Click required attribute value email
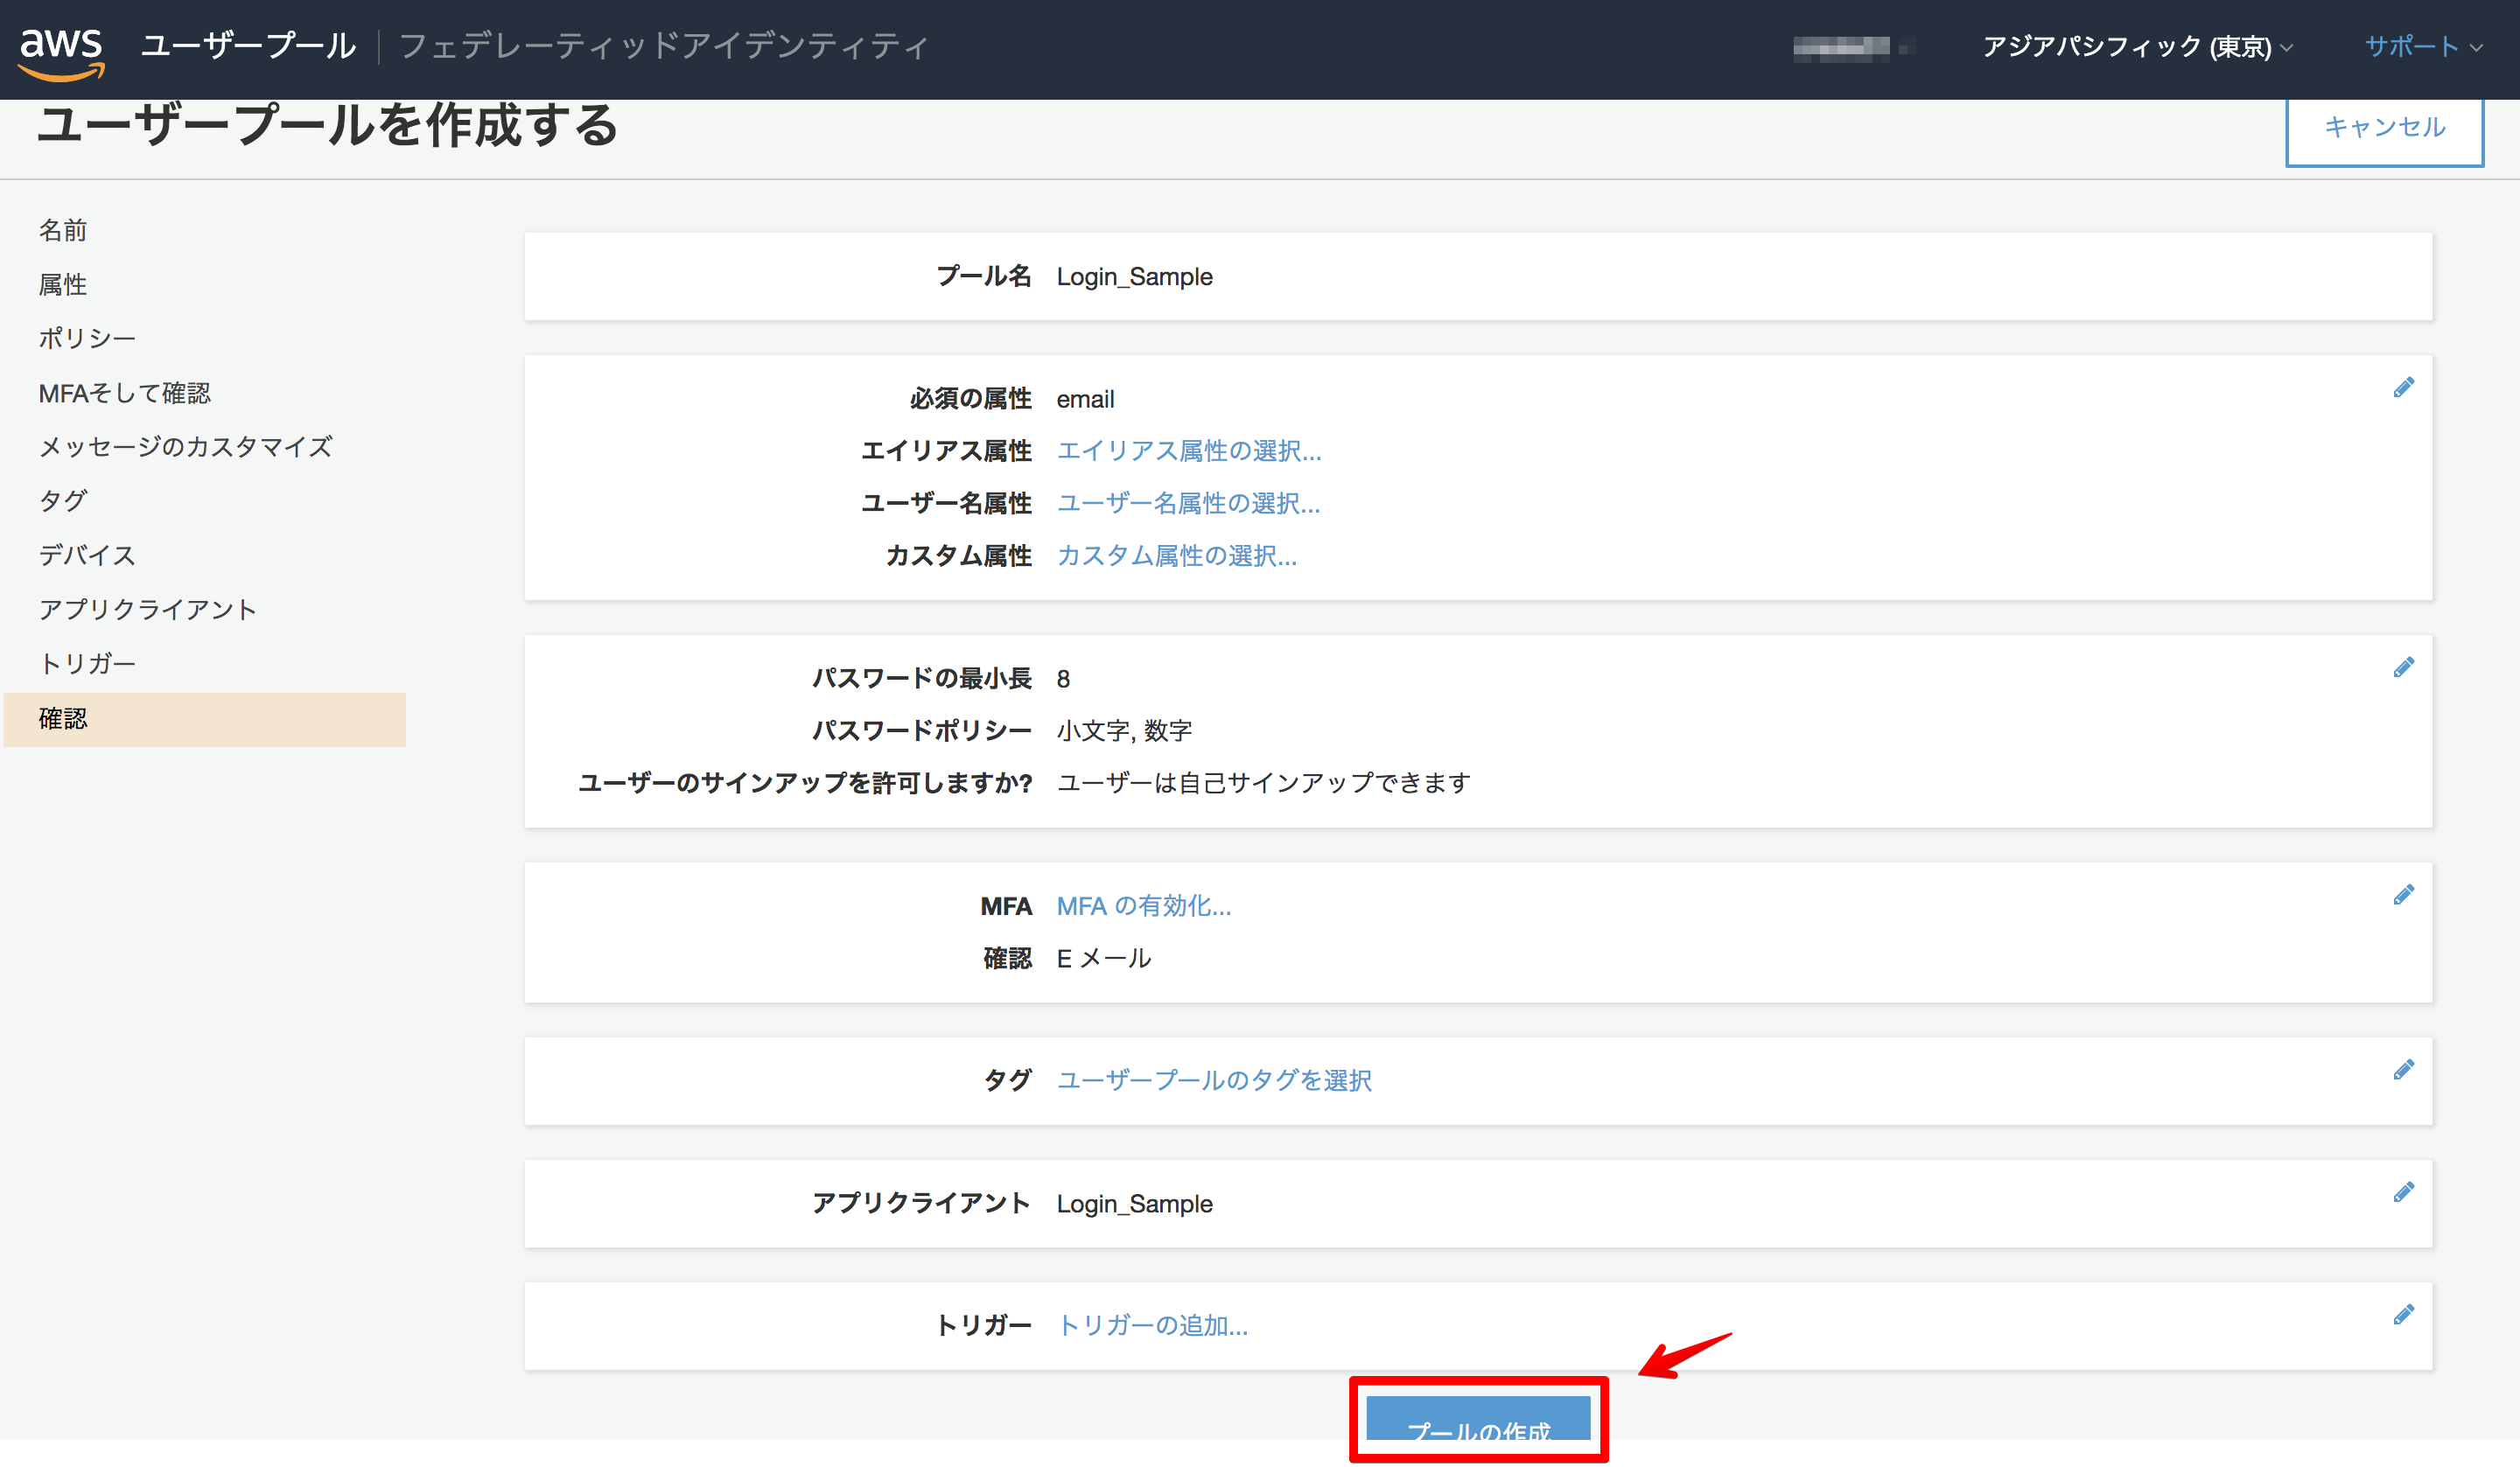Screen dimensions: 2520x1467 click(x=1085, y=400)
